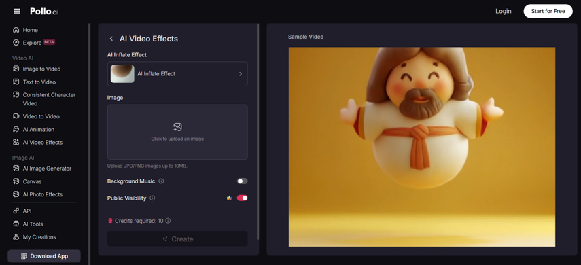
Task: Click the 'Sample Video' label
Action: coord(306,37)
